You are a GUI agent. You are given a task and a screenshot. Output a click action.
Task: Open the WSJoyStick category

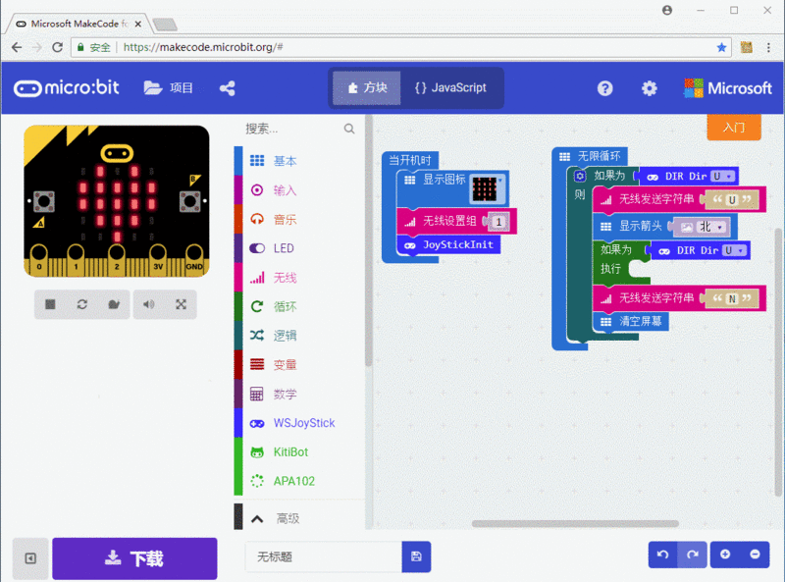(299, 423)
